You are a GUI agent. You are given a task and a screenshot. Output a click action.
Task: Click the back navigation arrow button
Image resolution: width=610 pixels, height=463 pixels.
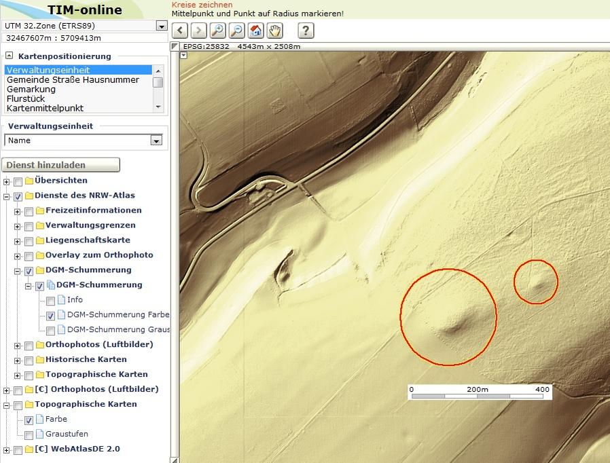point(180,30)
